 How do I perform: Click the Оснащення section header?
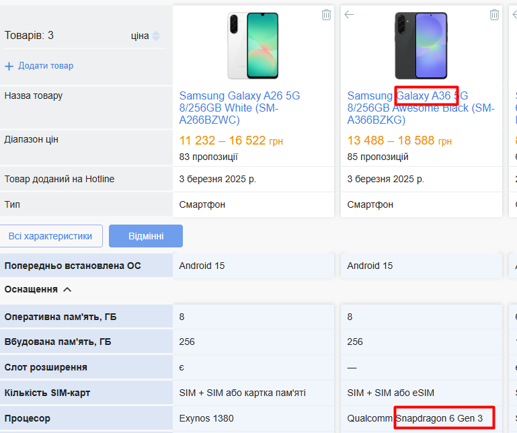click(31, 290)
